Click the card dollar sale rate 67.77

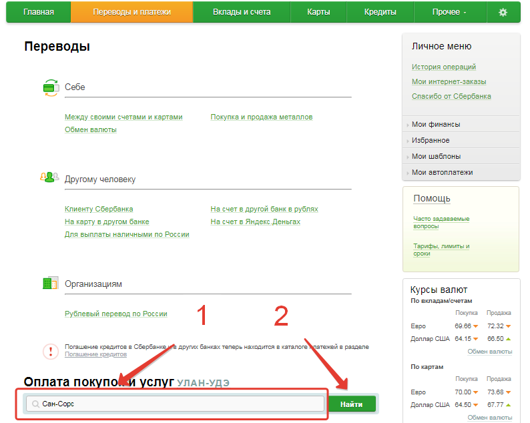coord(495,404)
